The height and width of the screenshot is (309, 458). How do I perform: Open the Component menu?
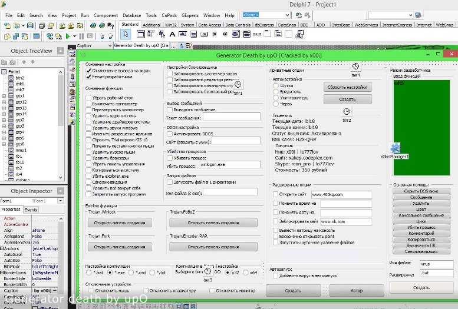(x=106, y=15)
